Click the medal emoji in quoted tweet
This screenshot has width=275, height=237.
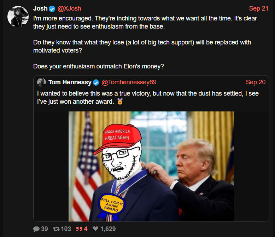coord(120,101)
